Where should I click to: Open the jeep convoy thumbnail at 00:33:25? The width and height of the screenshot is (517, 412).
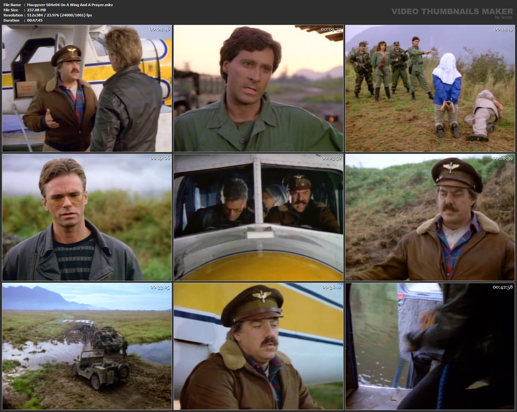(87, 346)
